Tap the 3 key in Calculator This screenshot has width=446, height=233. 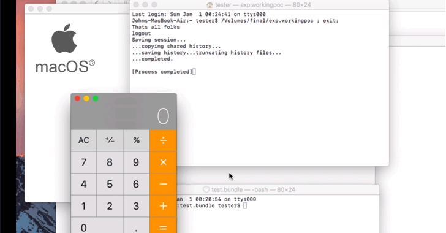tap(136, 206)
